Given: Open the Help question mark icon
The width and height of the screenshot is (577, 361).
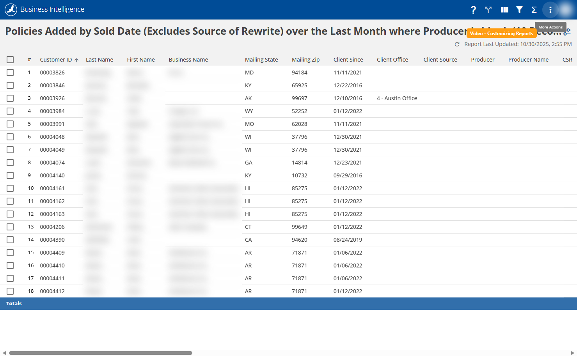Looking at the screenshot, I should tap(473, 10).
